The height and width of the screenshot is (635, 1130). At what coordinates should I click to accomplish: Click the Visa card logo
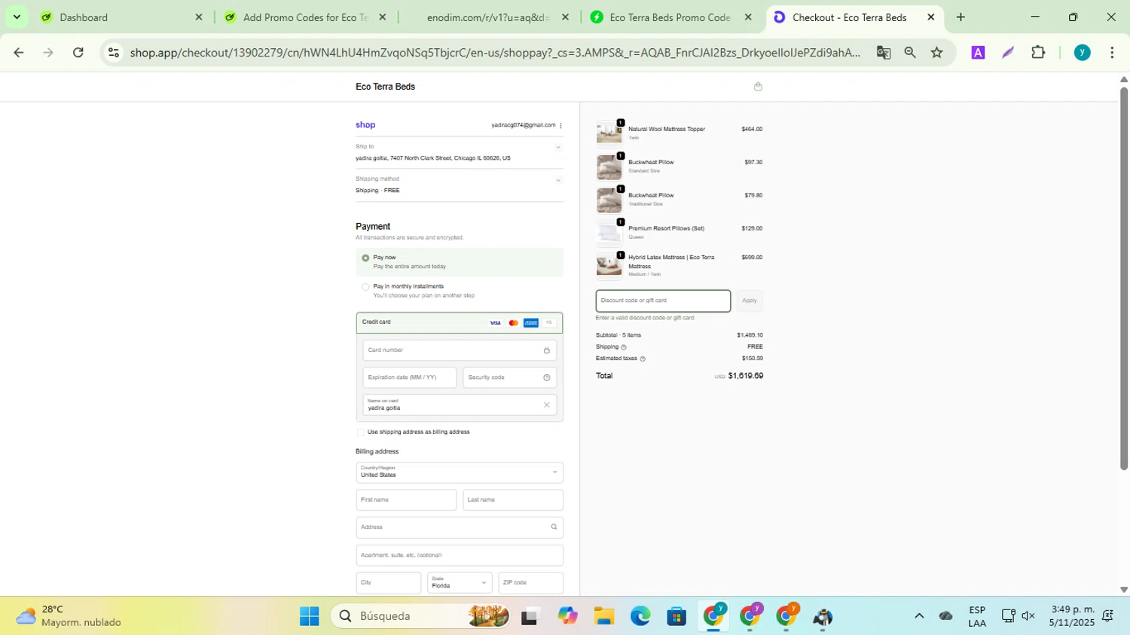(495, 323)
